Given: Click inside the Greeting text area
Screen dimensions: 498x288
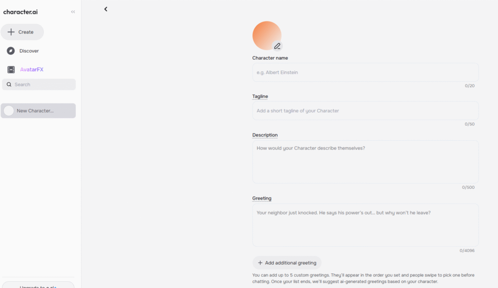Looking at the screenshot, I should pyautogui.click(x=365, y=225).
